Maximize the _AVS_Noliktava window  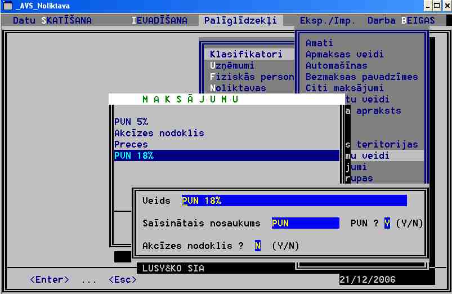[x=437, y=6]
